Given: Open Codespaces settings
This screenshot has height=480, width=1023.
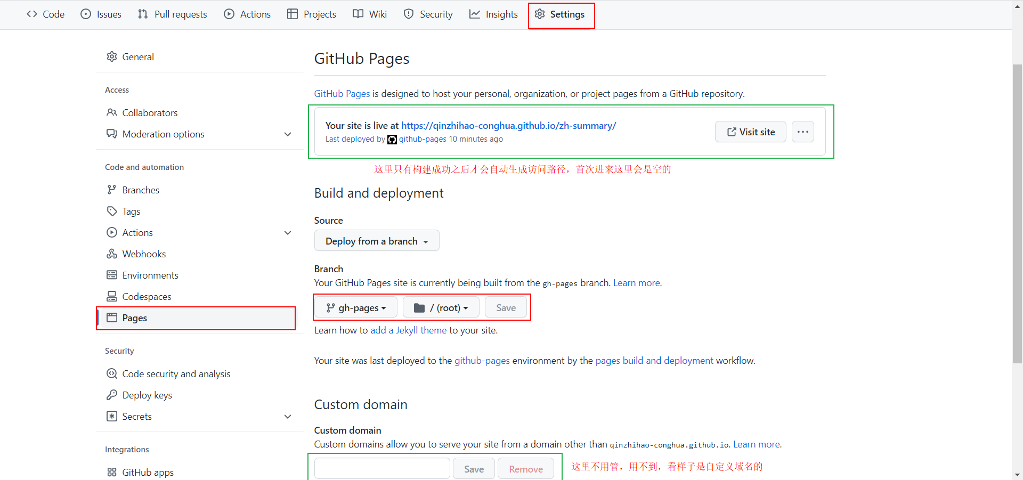Looking at the screenshot, I should pyautogui.click(x=200, y=296).
